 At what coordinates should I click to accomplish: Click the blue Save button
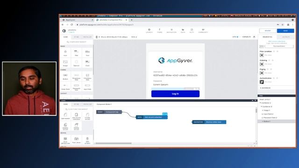click(285, 31)
